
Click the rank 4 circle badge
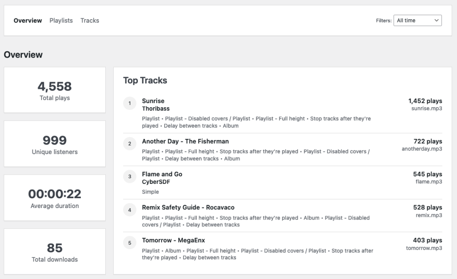(130, 210)
